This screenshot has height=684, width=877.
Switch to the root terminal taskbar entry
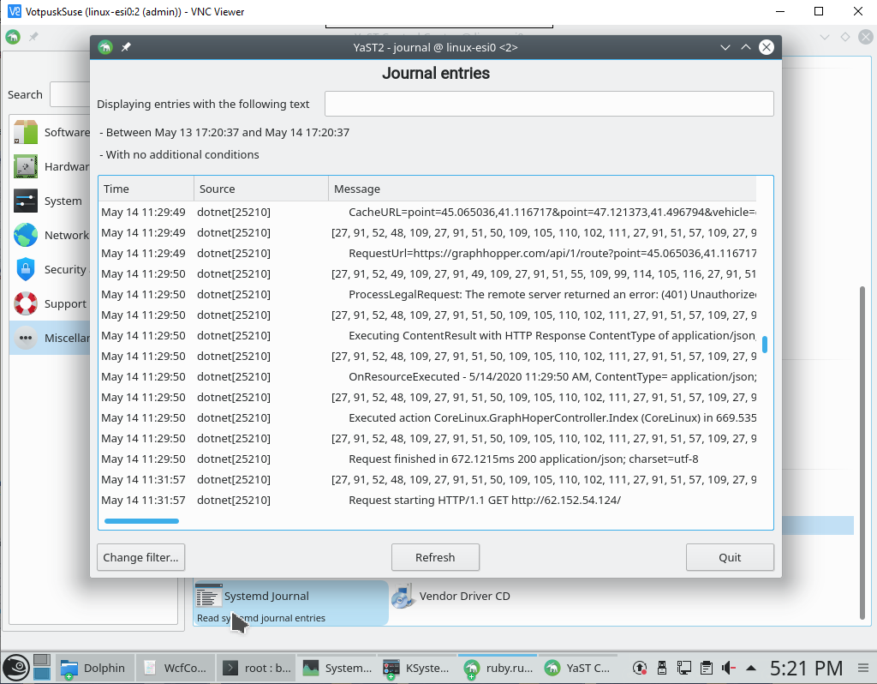257,668
